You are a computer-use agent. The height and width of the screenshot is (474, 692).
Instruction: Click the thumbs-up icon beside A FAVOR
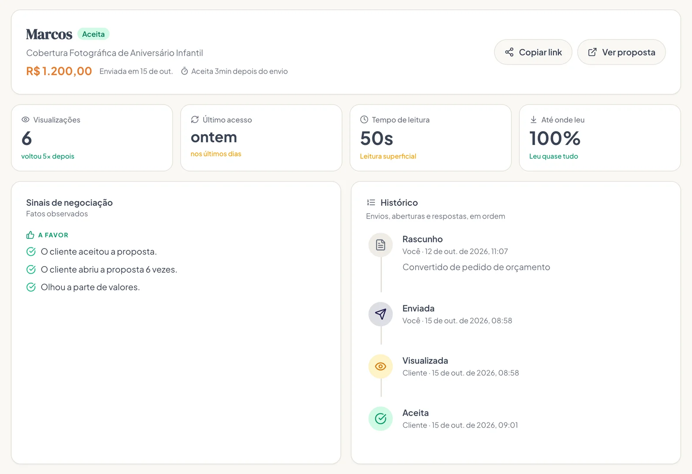click(30, 235)
